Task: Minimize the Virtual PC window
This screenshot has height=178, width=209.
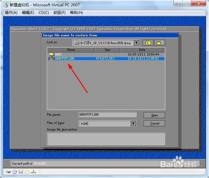Action: click(178, 3)
